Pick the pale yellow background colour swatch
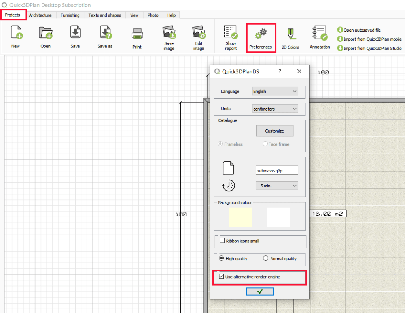Viewport: 405px width, 313px height. [240, 217]
